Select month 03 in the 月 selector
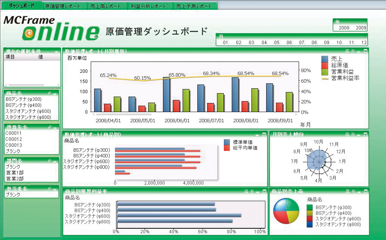Image resolution: width=386 pixels, height=240 pixels. point(251,42)
